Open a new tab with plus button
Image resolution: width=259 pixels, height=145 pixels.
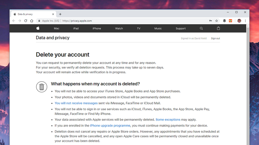(x=60, y=14)
